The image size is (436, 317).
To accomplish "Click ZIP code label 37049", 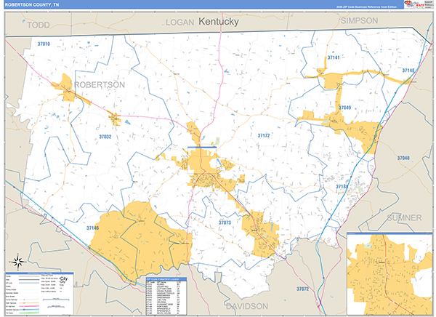I will pyautogui.click(x=344, y=108).
